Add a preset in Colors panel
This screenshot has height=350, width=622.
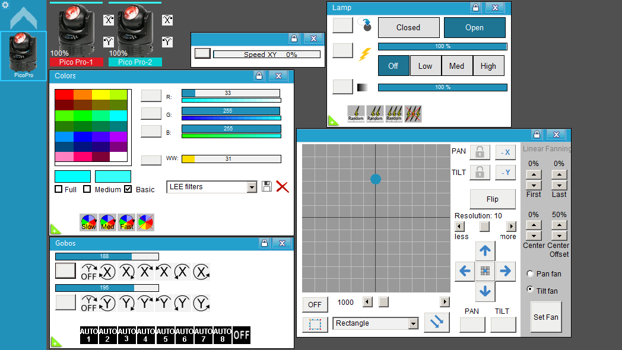(55, 230)
